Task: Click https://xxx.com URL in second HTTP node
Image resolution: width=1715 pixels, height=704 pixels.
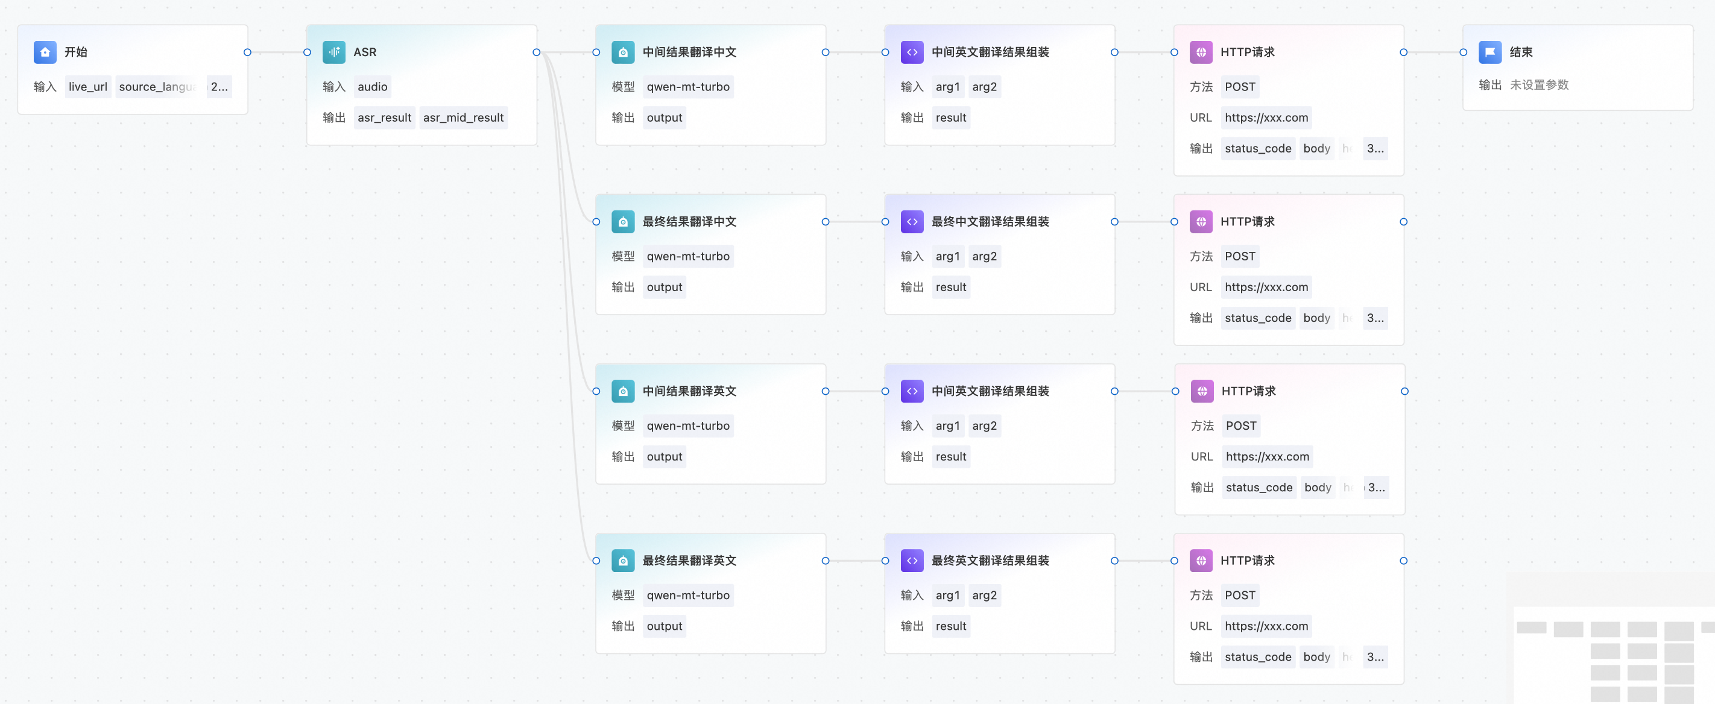Action: point(1266,287)
